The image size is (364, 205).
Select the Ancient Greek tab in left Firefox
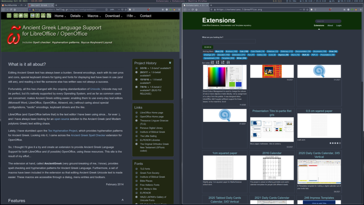point(41,5)
